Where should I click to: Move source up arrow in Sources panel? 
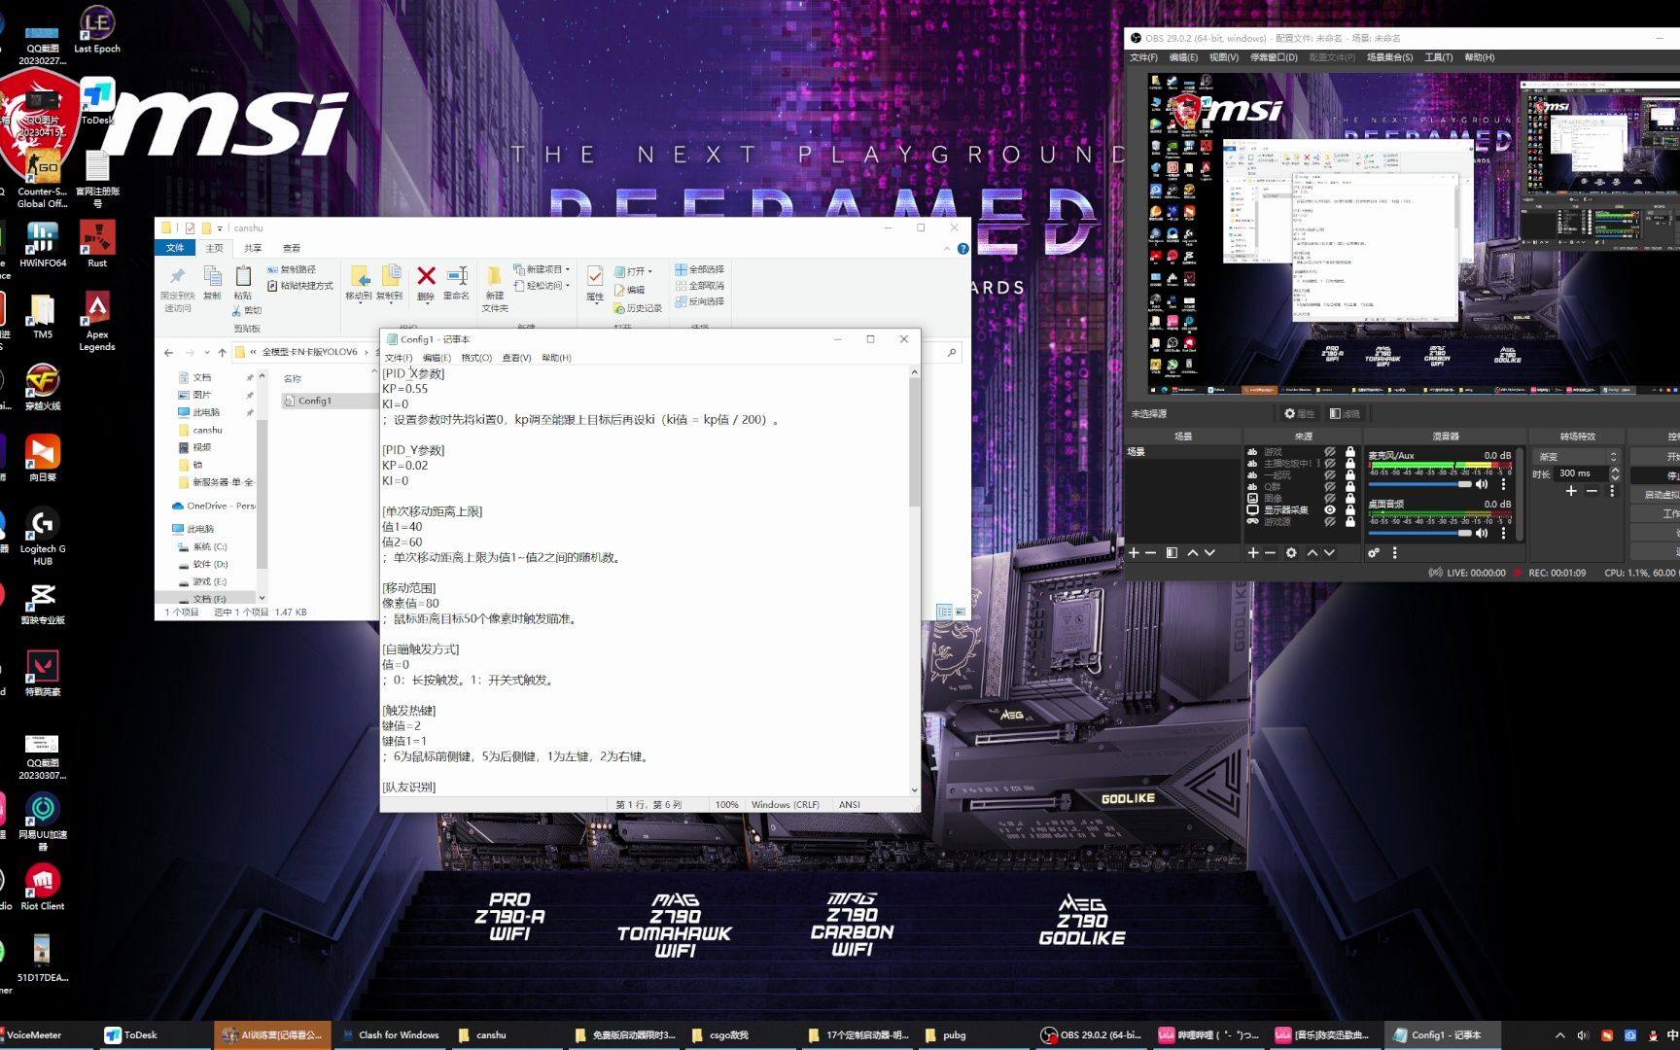[1312, 552]
